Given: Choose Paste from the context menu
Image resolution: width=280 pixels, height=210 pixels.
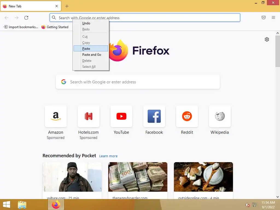Looking at the screenshot, I should coord(91,49).
